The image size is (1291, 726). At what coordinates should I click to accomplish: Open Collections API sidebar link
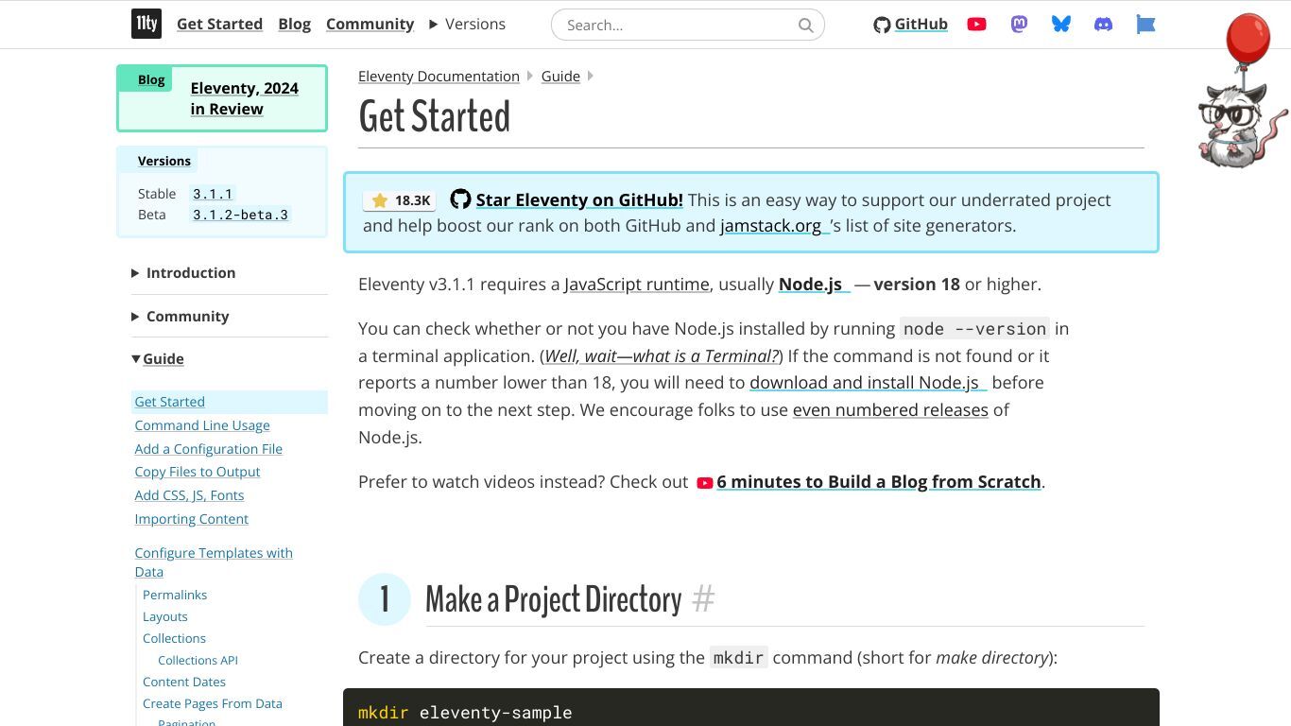click(198, 660)
